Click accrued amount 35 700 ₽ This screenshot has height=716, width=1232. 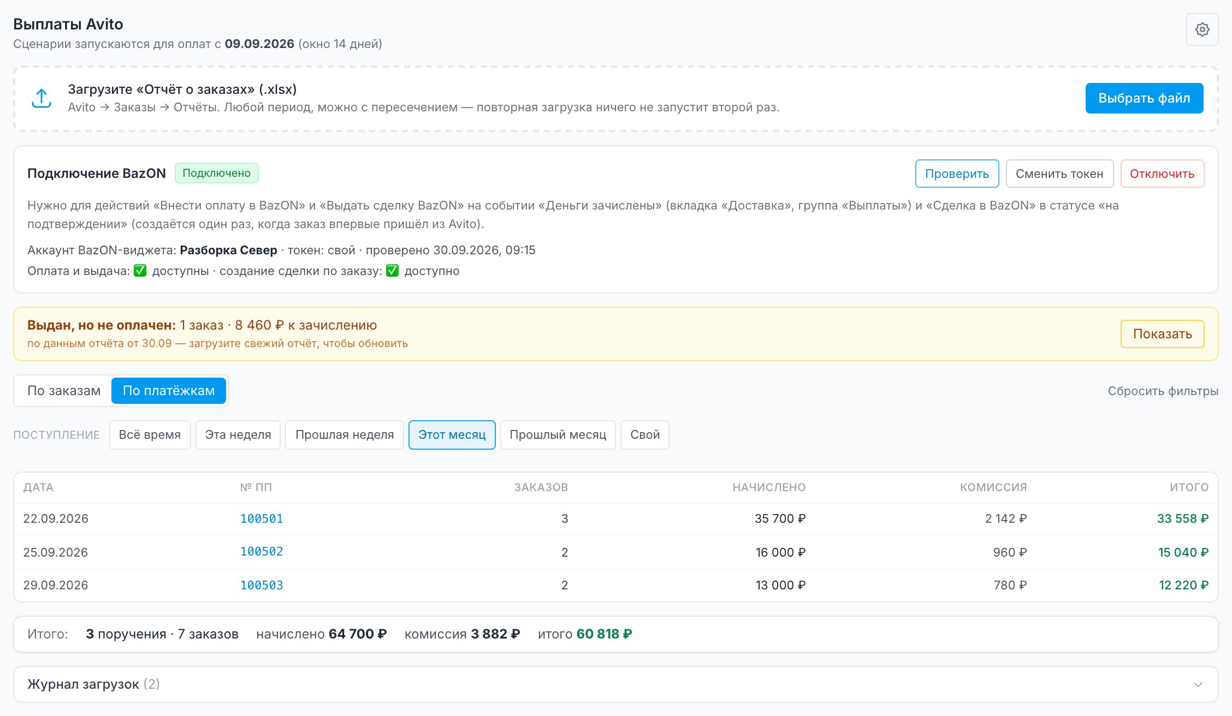click(x=780, y=518)
